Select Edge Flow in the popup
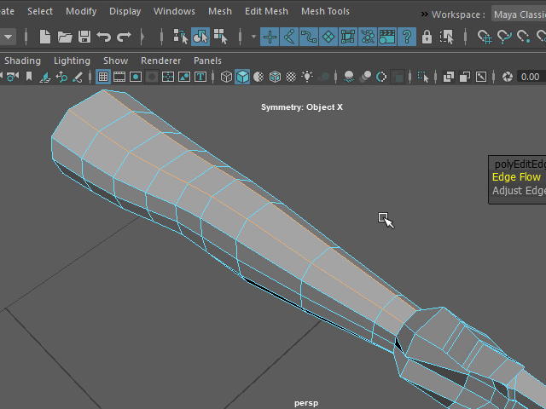 coord(517,177)
